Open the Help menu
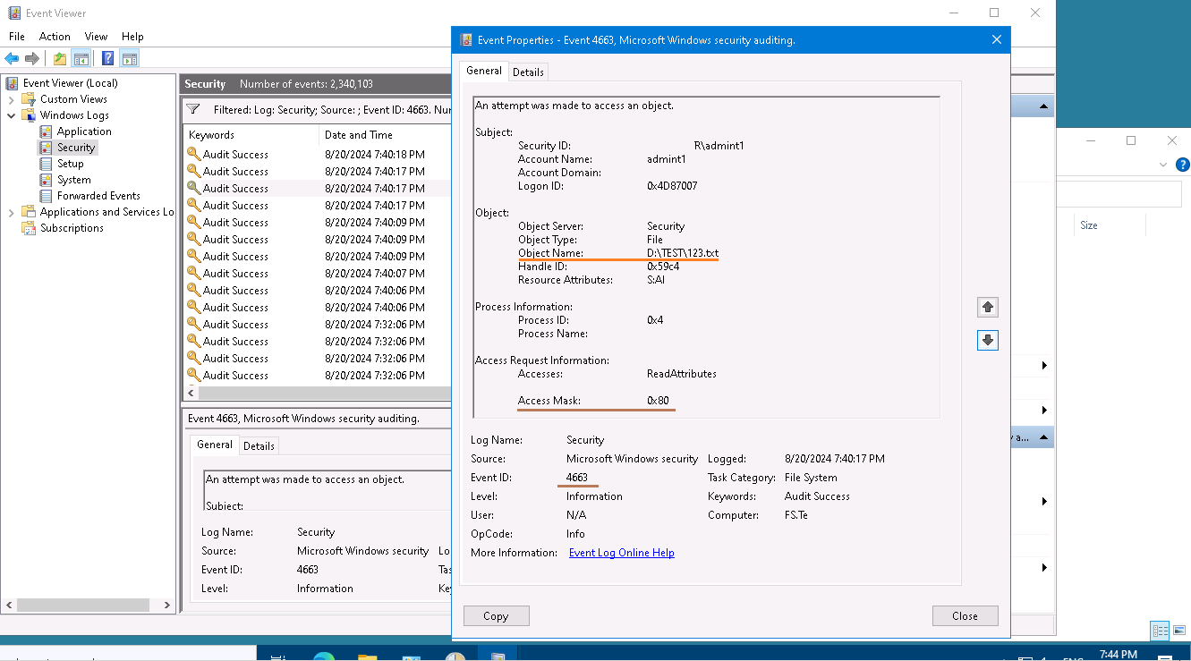Screen dimensions: 1191x661 (132, 37)
